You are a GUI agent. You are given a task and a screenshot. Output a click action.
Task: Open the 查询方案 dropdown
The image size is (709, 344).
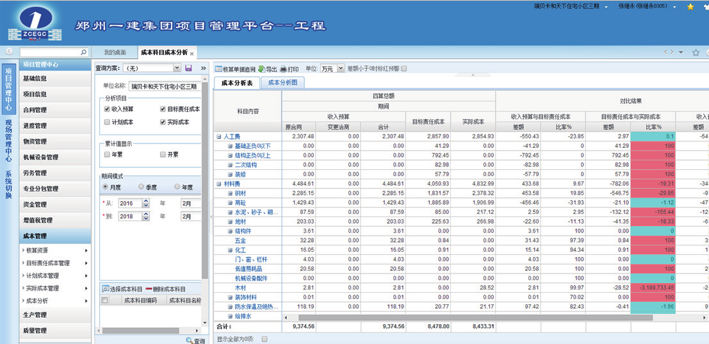click(177, 68)
